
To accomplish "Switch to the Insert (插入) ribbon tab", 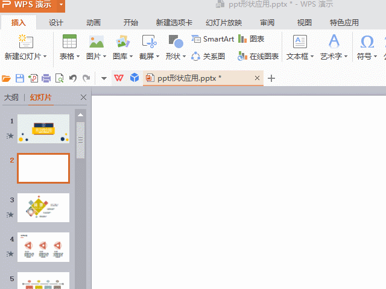I will [19, 23].
